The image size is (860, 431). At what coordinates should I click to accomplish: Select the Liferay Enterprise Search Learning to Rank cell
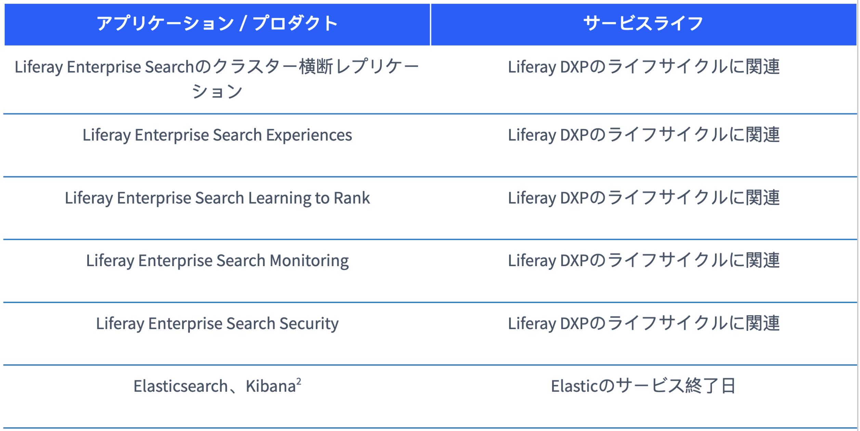(x=217, y=208)
